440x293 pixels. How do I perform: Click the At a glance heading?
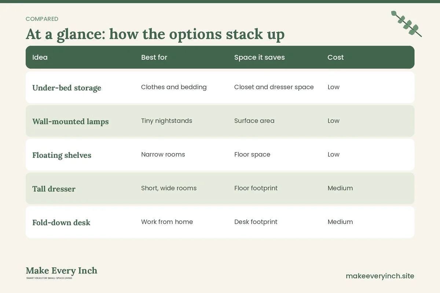click(x=155, y=34)
